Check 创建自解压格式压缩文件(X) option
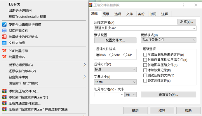 (x=145, y=60)
